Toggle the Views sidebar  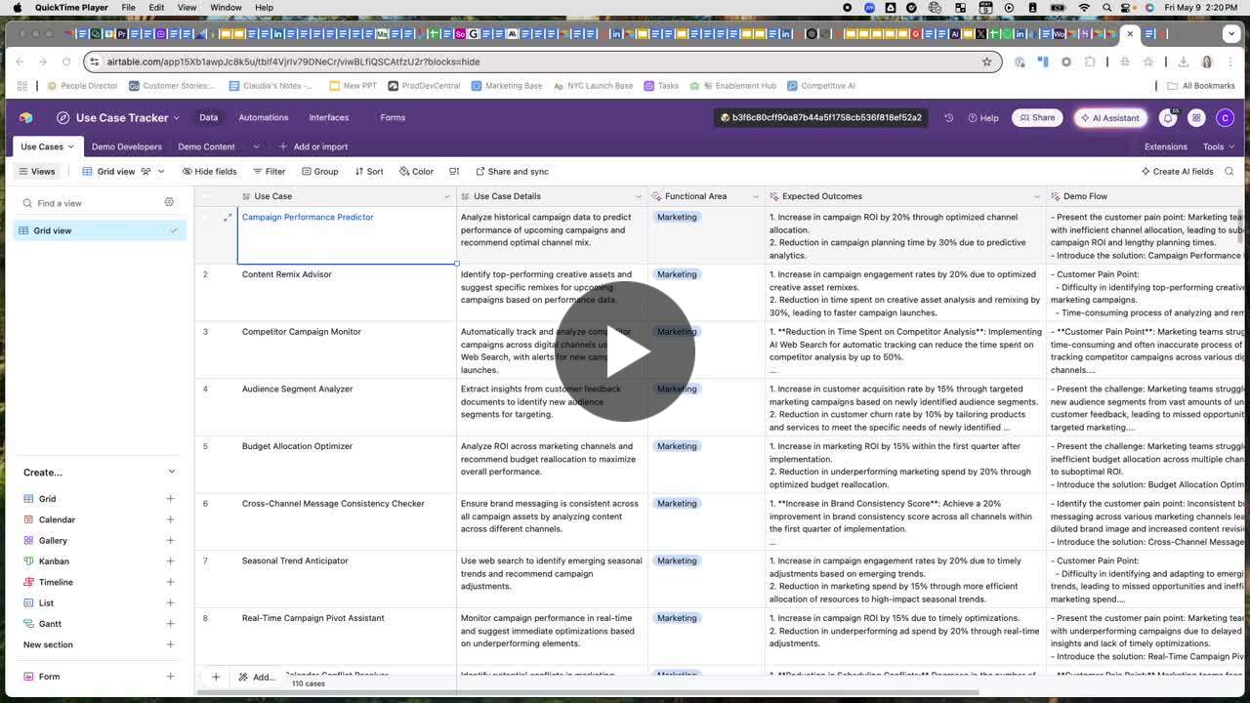point(37,171)
